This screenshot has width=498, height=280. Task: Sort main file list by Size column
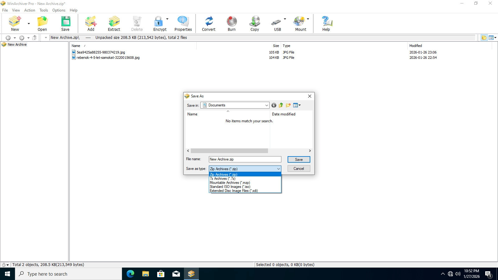click(276, 46)
